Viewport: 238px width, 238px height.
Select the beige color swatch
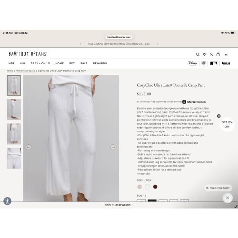tap(139, 187)
